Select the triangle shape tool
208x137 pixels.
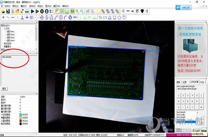[x=110, y=17]
